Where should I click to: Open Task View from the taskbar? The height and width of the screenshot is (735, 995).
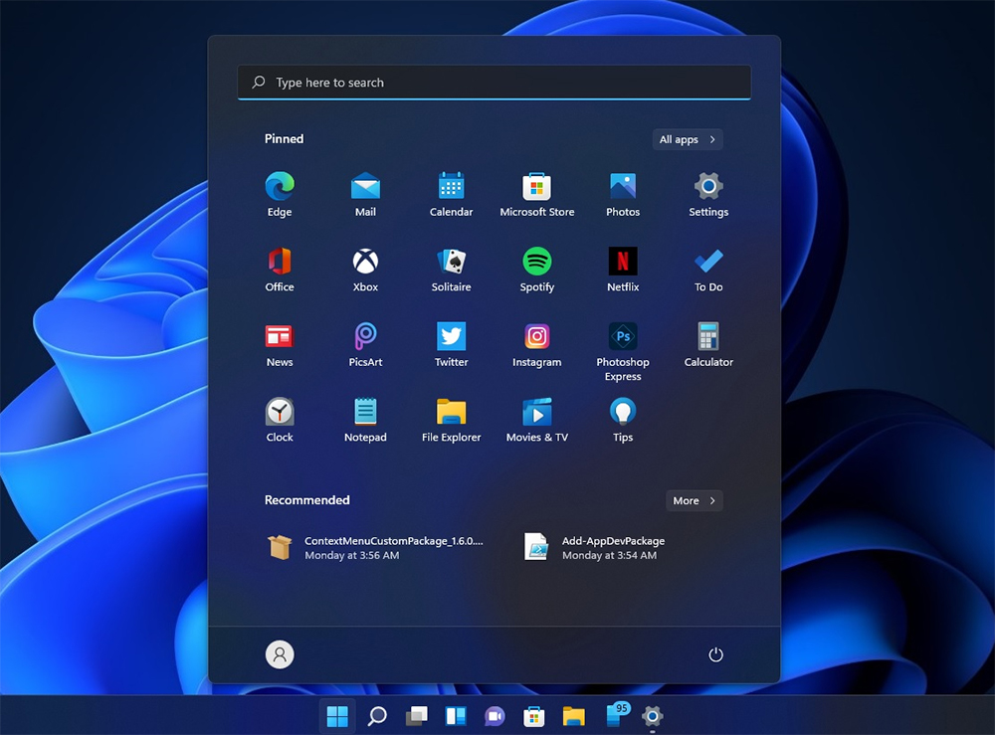click(x=416, y=716)
